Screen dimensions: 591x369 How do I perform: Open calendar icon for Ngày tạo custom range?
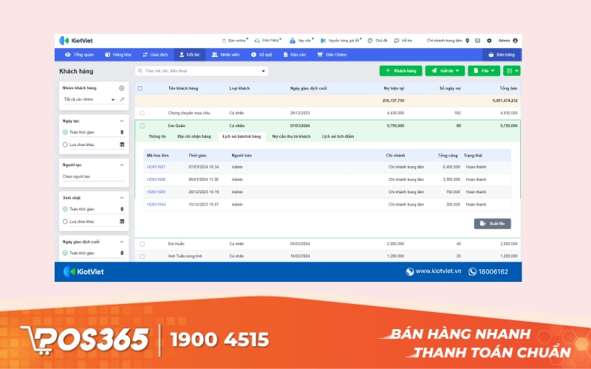pos(122,145)
